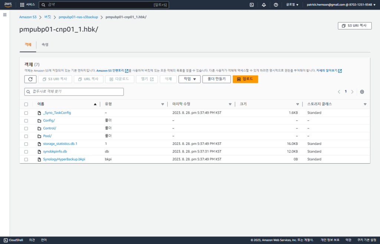This screenshot has height=244, width=380.
Task: Go to next page of objects
Action: pos(353,92)
